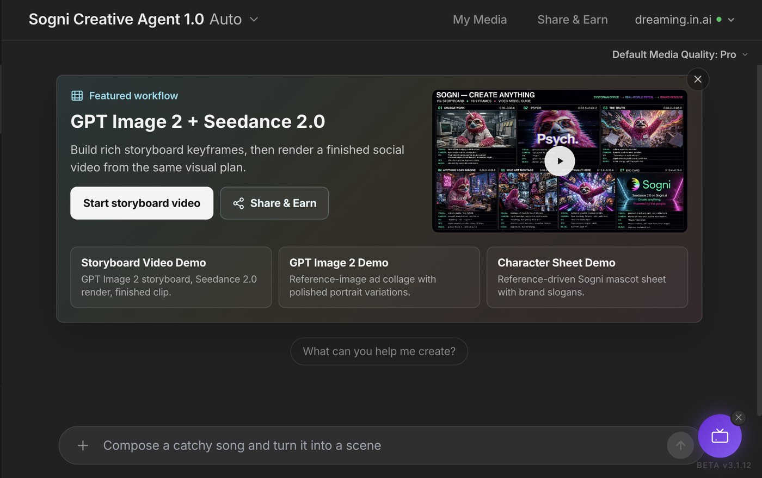The width and height of the screenshot is (762, 478).
Task: Send the prompt with the up-arrow button
Action: pyautogui.click(x=680, y=445)
